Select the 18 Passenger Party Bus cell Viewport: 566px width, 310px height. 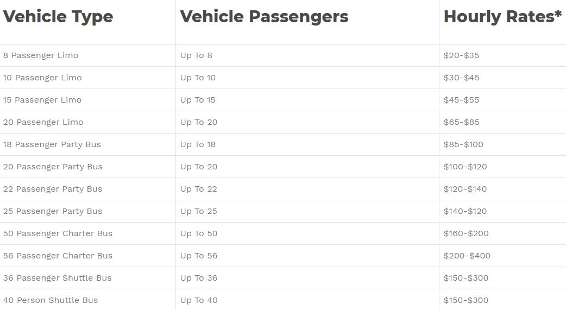pos(52,144)
